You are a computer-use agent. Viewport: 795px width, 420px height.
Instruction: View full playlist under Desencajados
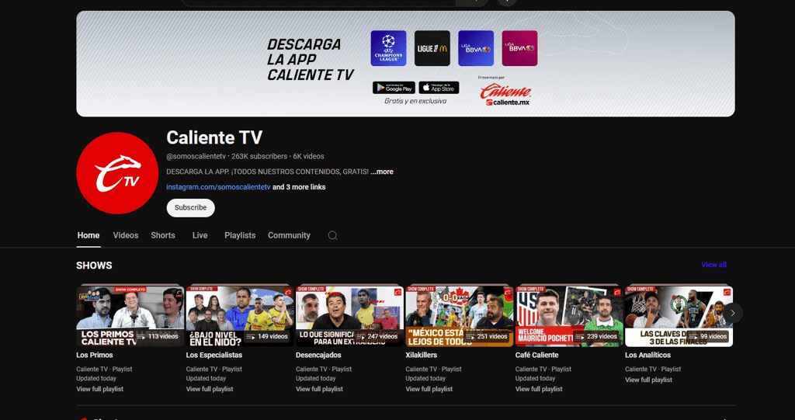click(319, 389)
